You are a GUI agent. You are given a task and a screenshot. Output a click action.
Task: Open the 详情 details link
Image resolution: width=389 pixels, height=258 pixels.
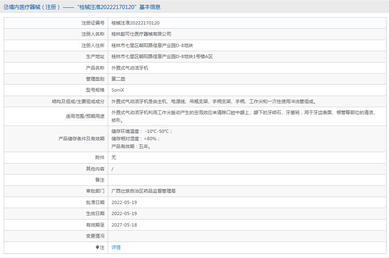coord(116,247)
